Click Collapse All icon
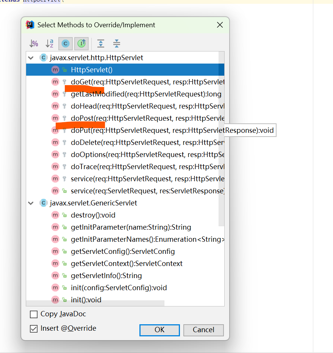Viewport: 333px width, 353px height. [x=117, y=44]
